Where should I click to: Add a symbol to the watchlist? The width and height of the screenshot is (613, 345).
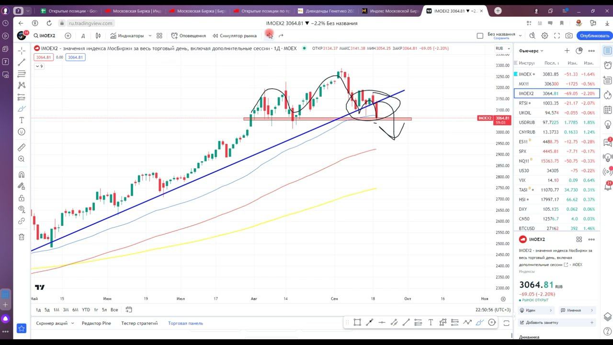(x=567, y=50)
